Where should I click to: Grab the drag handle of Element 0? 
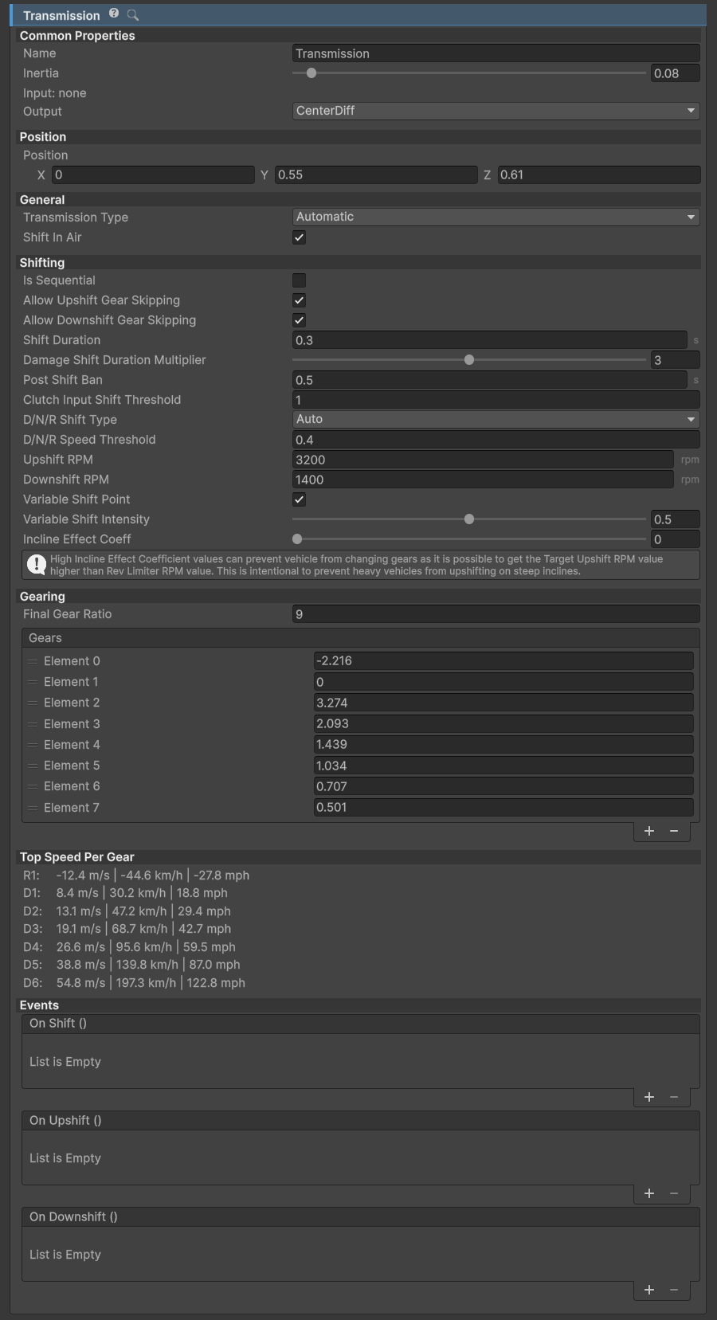click(33, 661)
